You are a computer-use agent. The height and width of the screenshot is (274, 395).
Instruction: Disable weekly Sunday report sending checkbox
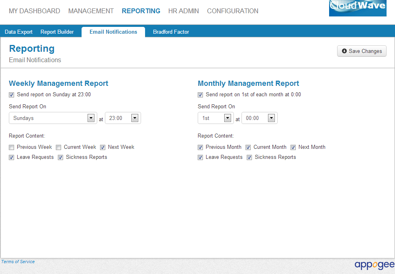coord(12,95)
